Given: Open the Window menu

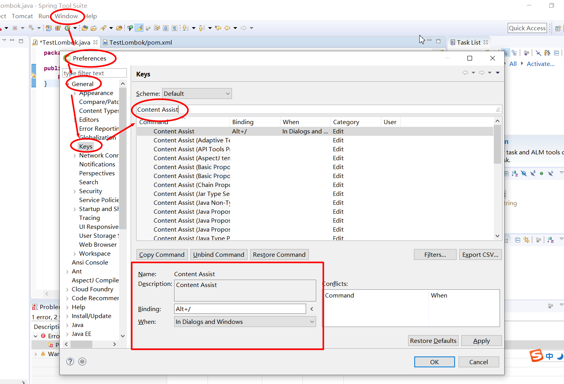Looking at the screenshot, I should point(66,16).
